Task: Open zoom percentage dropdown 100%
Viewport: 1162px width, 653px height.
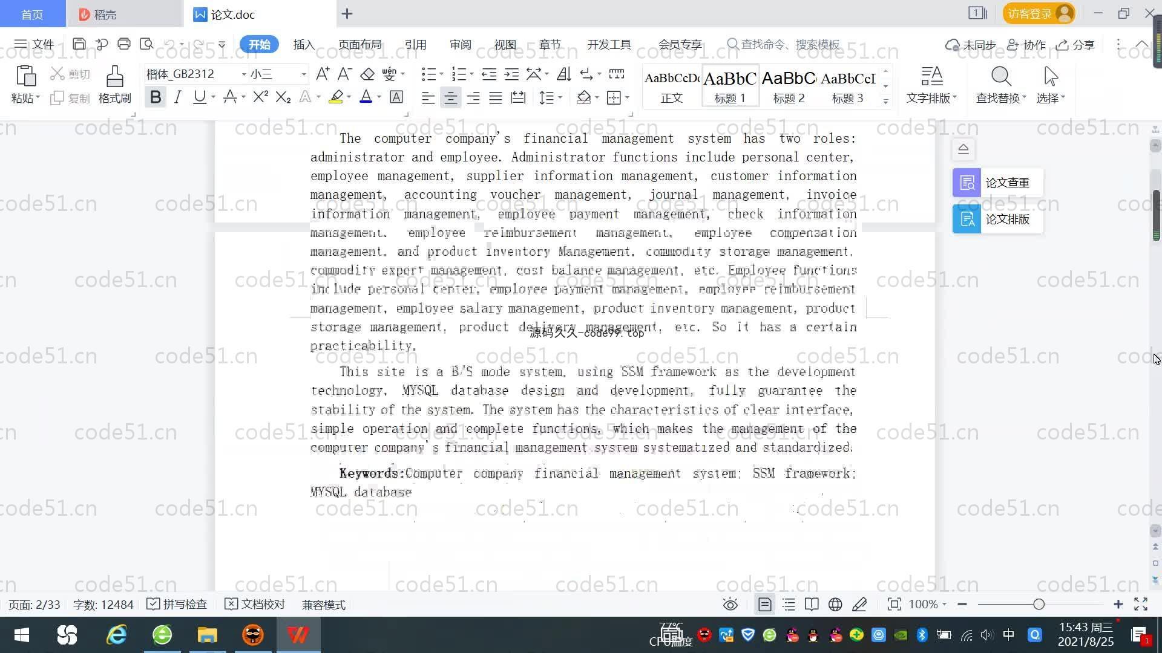Action: point(927,604)
